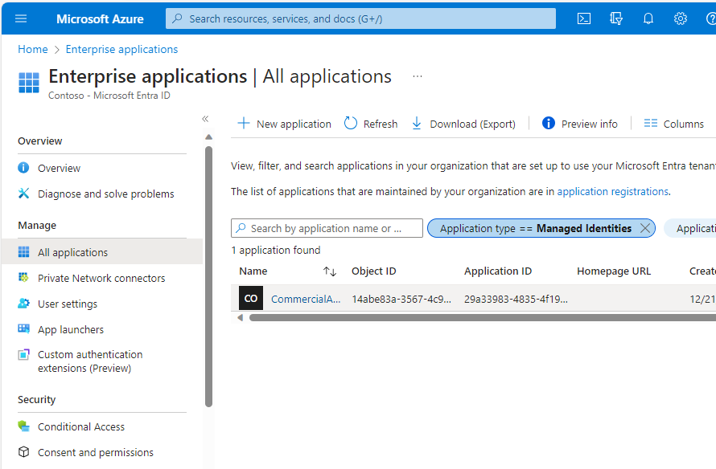716x469 pixels.
Task: Open the Cloud Shell icon
Action: click(583, 18)
